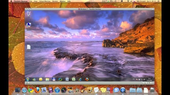
Task: Click the Mac volume icon in menu bar
Action: point(131,1)
